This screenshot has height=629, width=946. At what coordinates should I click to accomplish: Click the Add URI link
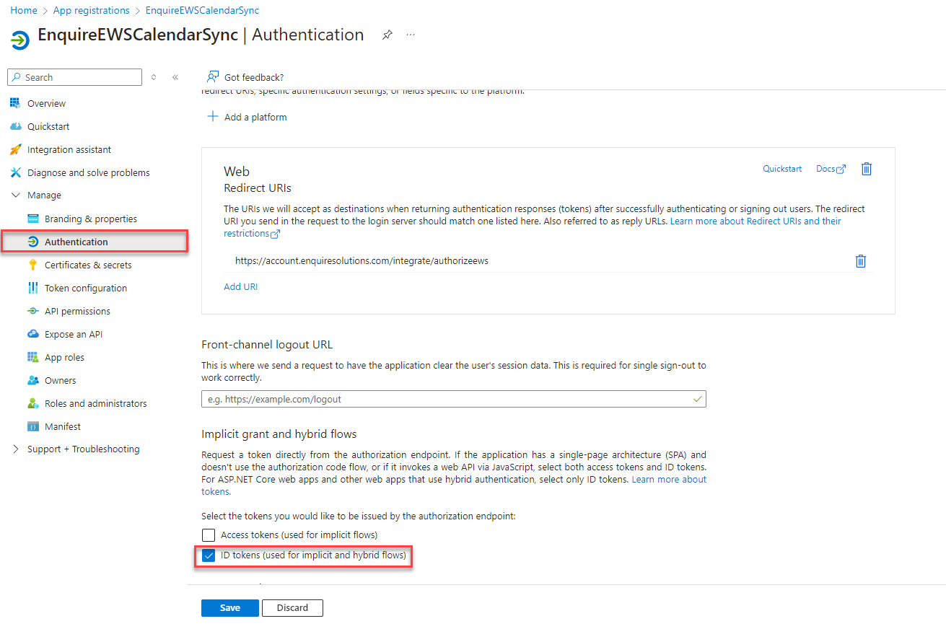click(240, 286)
